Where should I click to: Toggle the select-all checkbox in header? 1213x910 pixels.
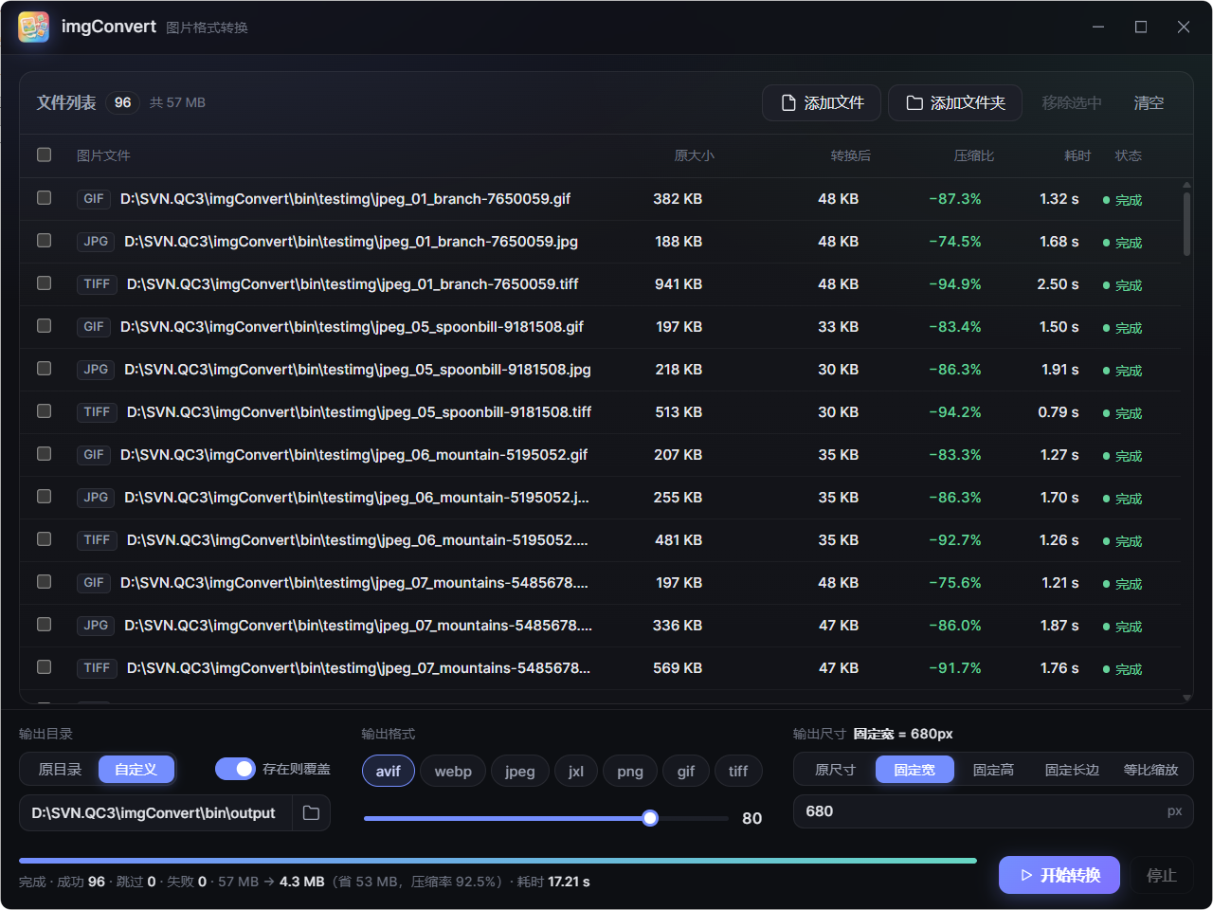point(44,155)
